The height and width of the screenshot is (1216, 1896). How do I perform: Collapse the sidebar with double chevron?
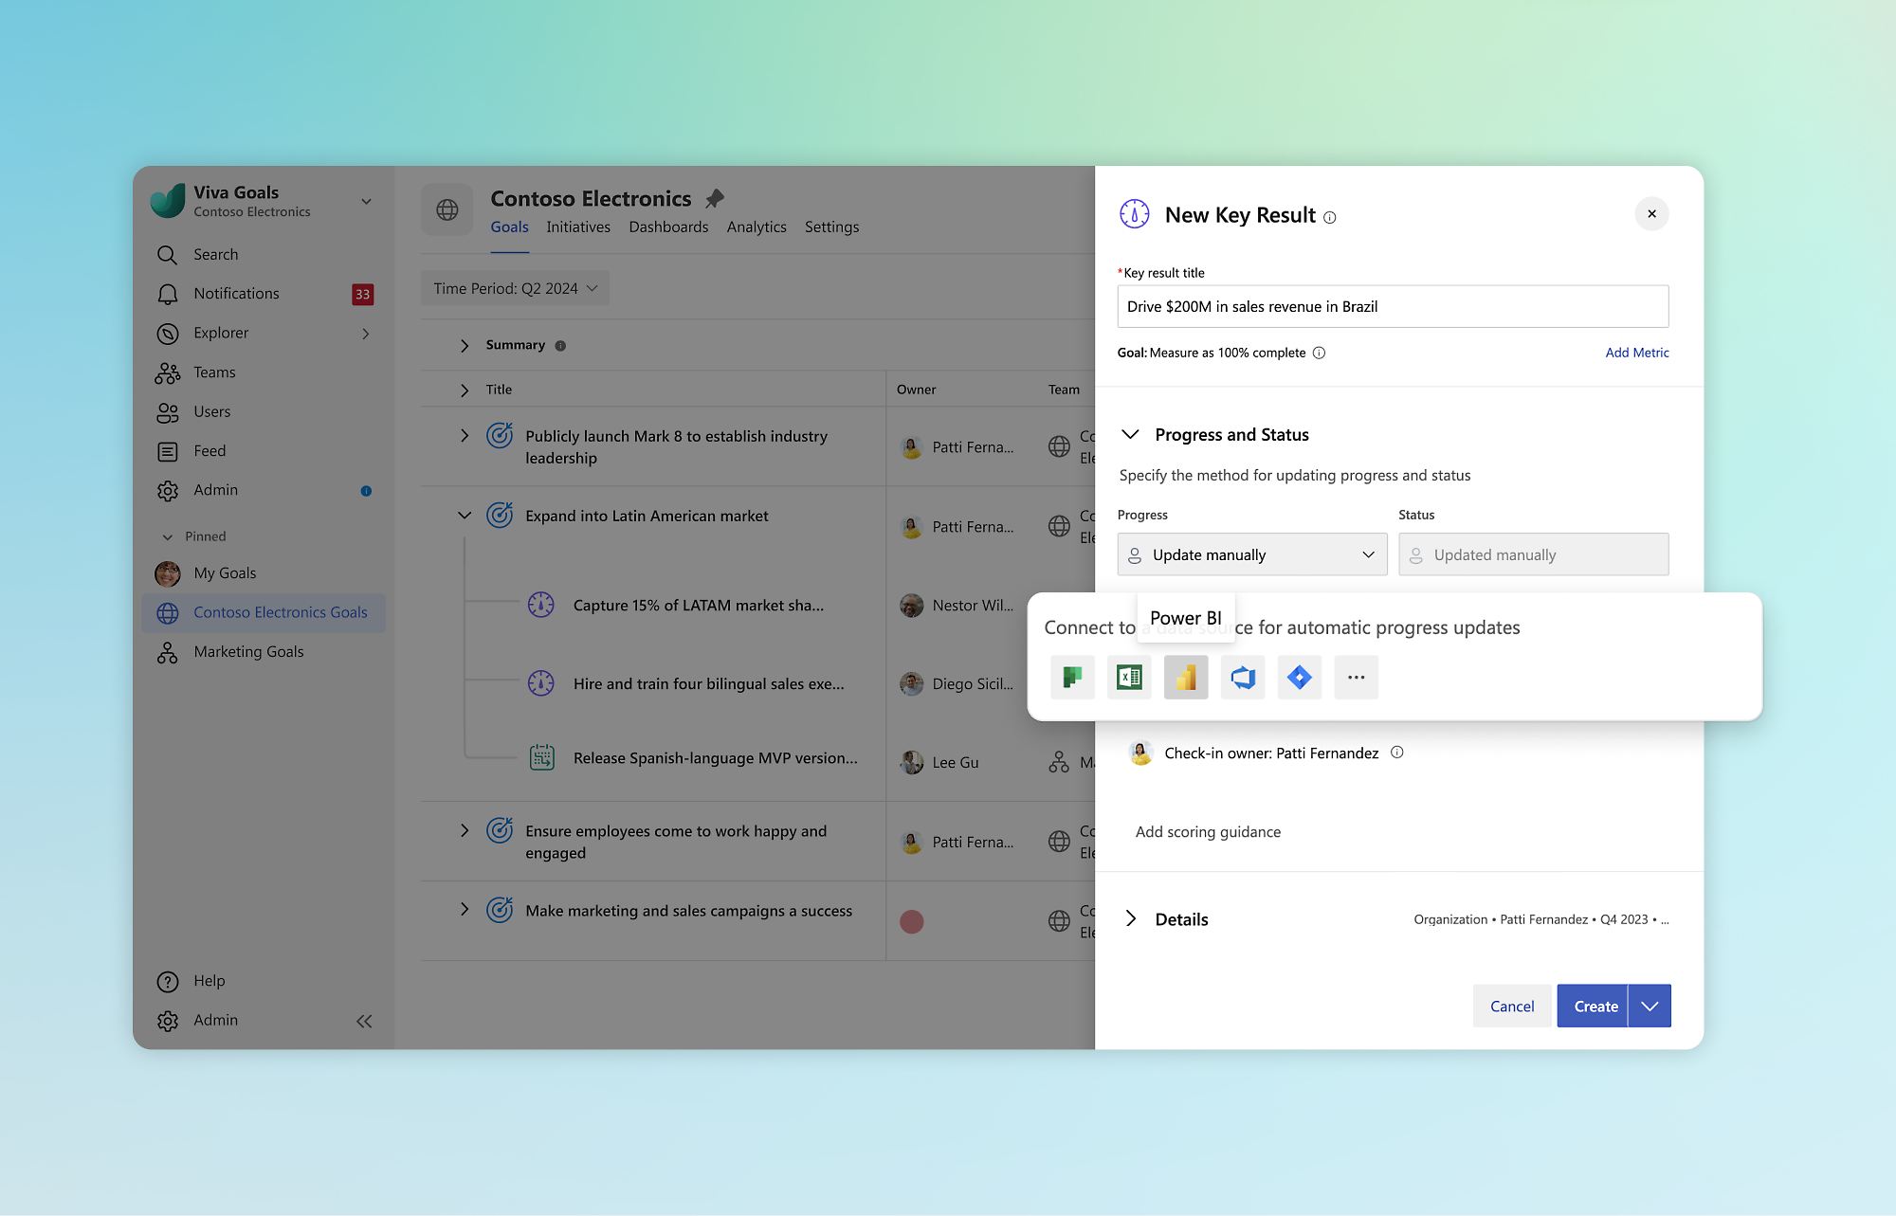[x=364, y=1021]
